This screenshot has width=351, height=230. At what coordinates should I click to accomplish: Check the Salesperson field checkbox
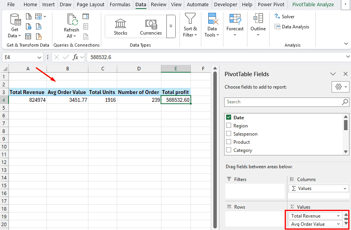click(x=228, y=134)
